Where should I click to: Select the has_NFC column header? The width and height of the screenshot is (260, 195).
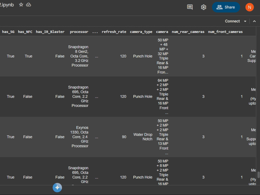point(25,32)
